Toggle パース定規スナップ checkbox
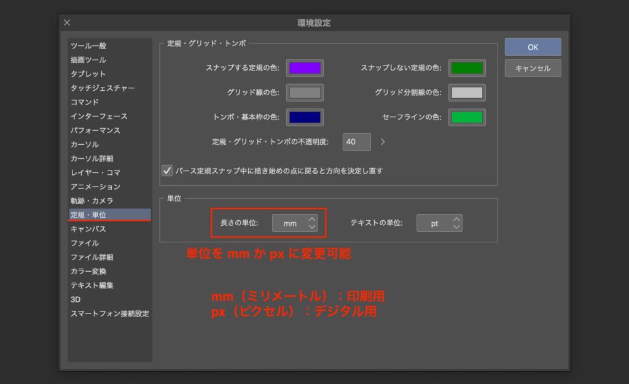The image size is (629, 384). pos(166,171)
